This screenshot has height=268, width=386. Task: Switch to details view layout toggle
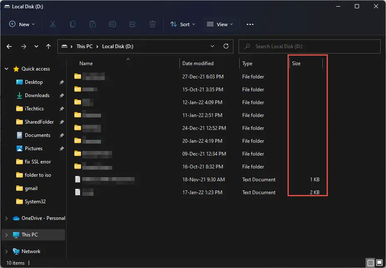pyautogui.click(x=370, y=263)
